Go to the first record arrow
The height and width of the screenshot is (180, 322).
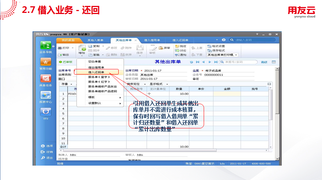pyautogui.click(x=197, y=62)
